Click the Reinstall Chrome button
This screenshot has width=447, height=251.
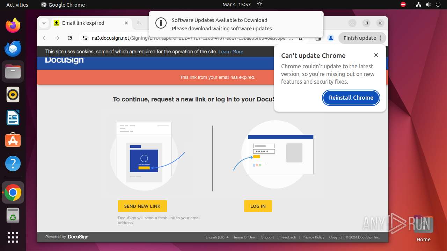pyautogui.click(x=351, y=98)
